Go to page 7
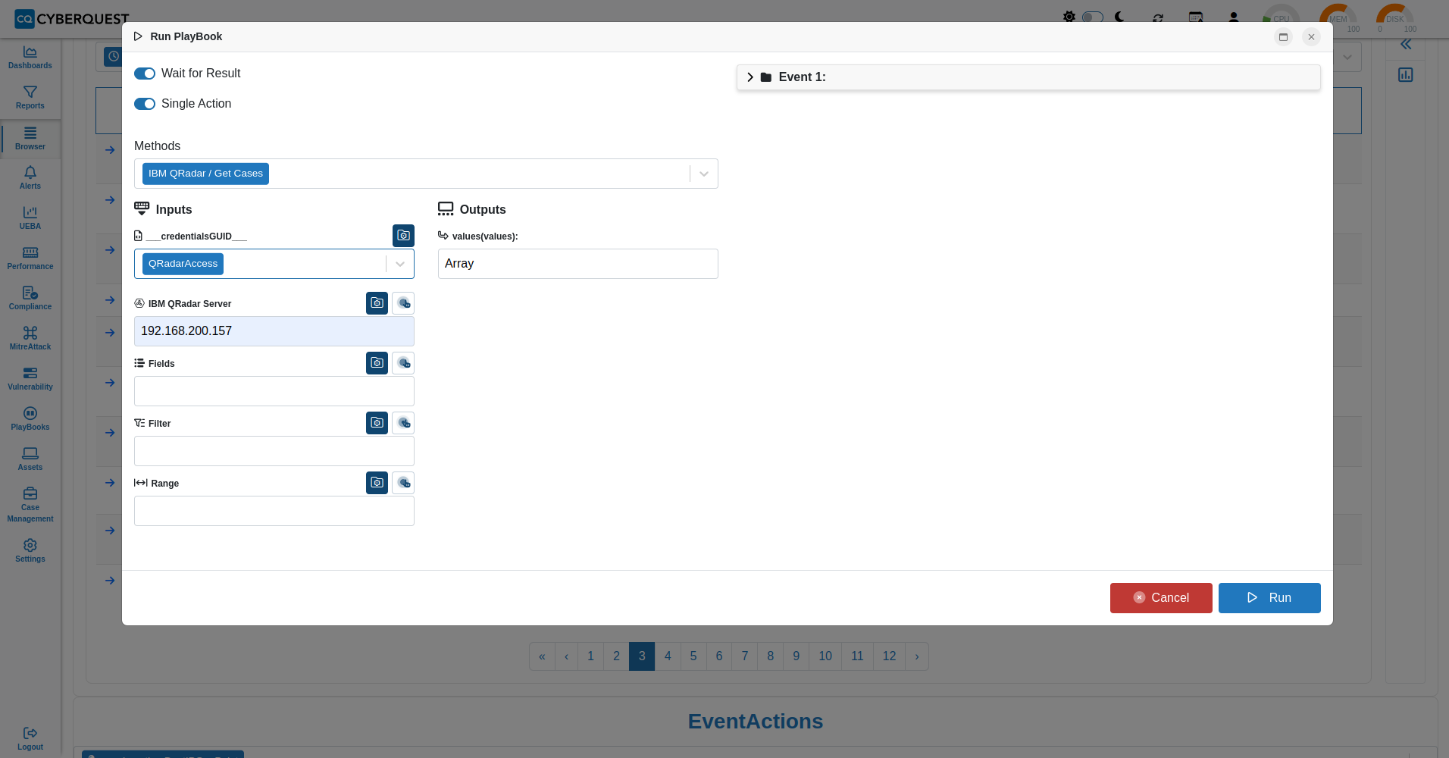The height and width of the screenshot is (758, 1449). coord(745,656)
